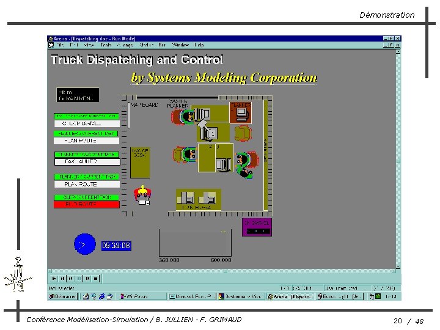440x330 pixels.
Task: Open the Tools menu
Action: pyautogui.click(x=106, y=45)
